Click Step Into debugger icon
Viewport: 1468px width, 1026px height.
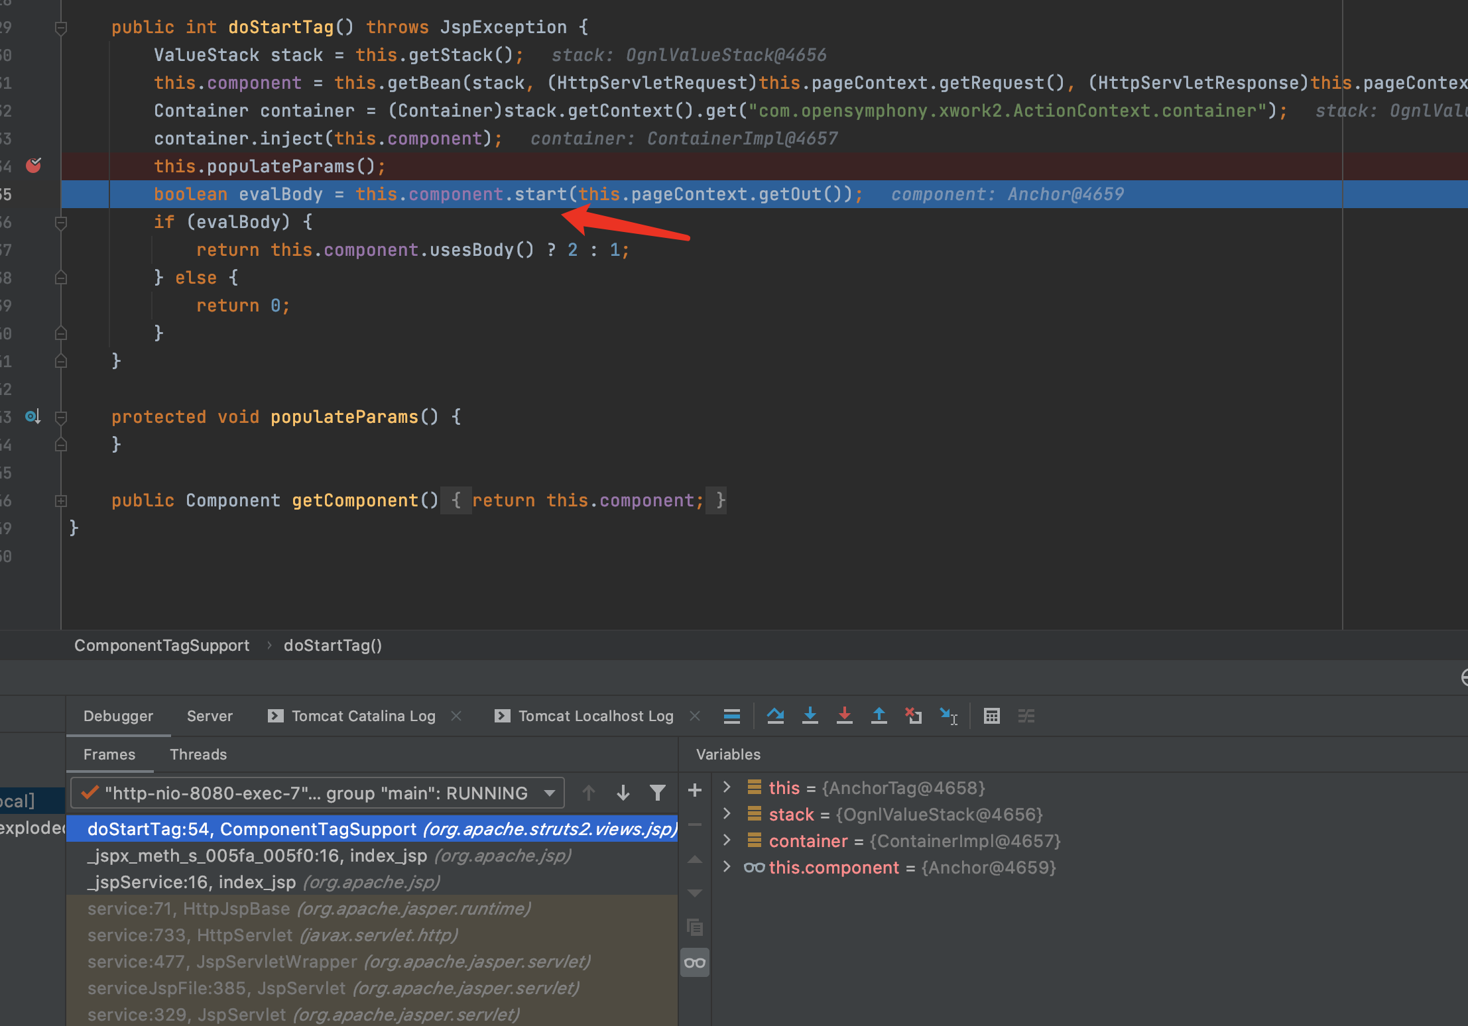810,716
